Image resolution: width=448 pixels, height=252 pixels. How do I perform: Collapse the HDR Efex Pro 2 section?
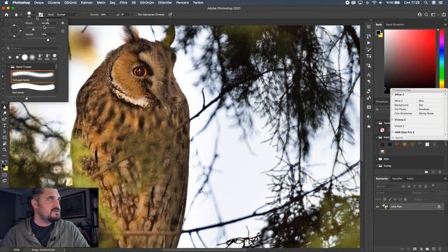click(x=393, y=132)
